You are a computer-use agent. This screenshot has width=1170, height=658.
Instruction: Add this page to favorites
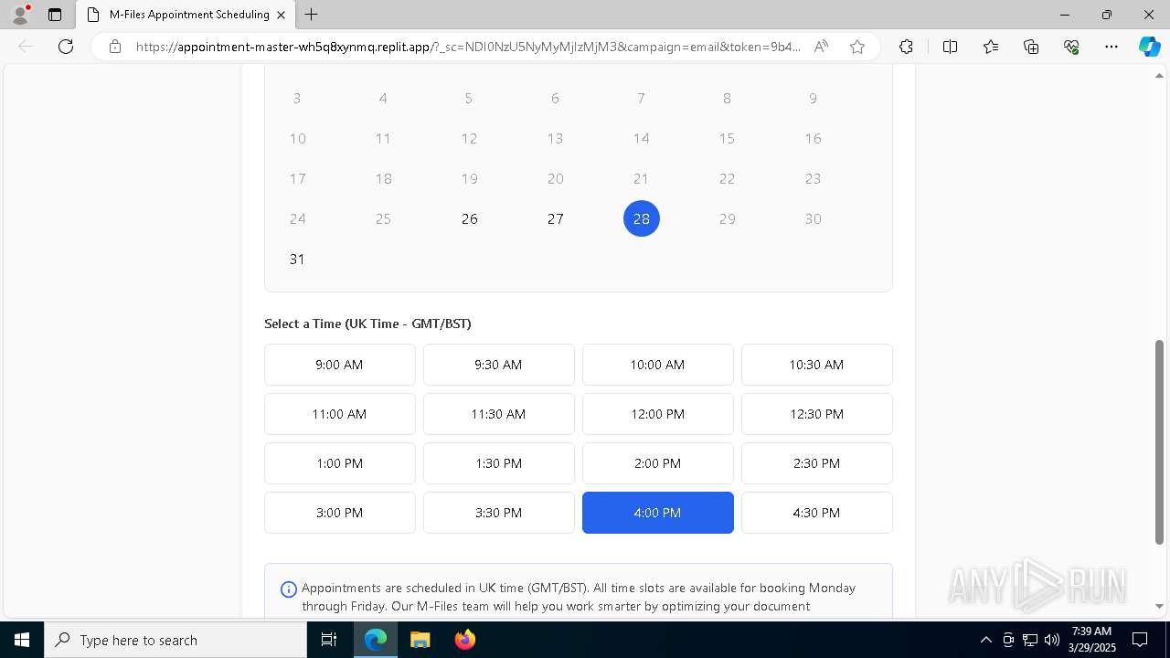tap(857, 47)
